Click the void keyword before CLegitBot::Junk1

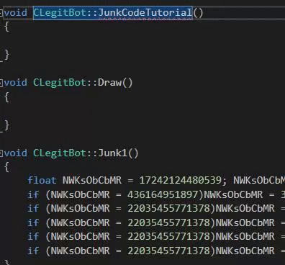pos(16,153)
